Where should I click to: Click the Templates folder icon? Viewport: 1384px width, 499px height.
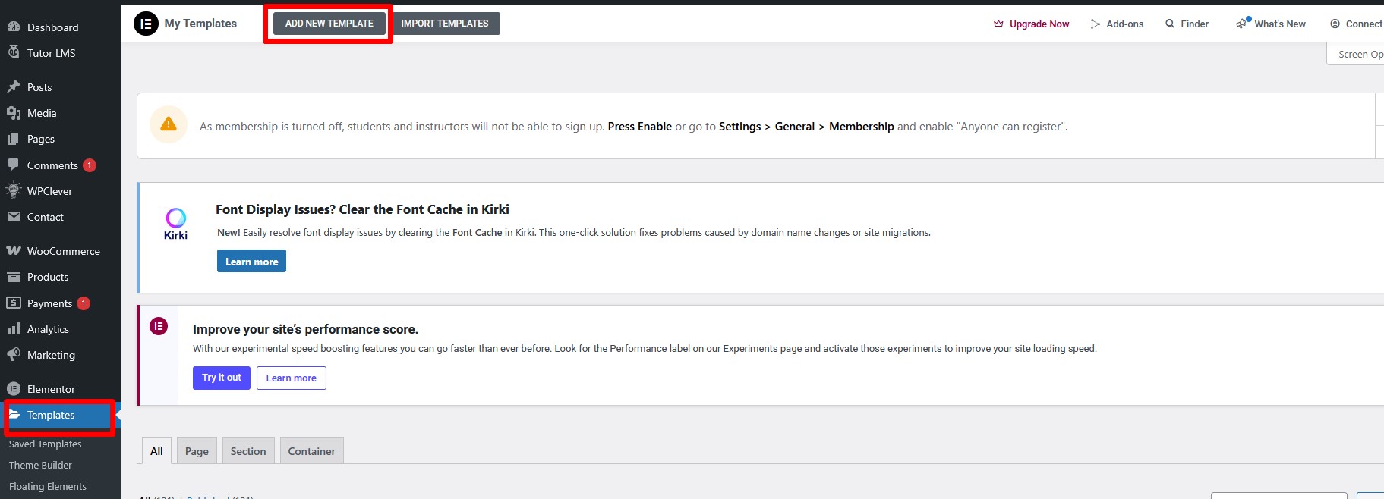14,414
